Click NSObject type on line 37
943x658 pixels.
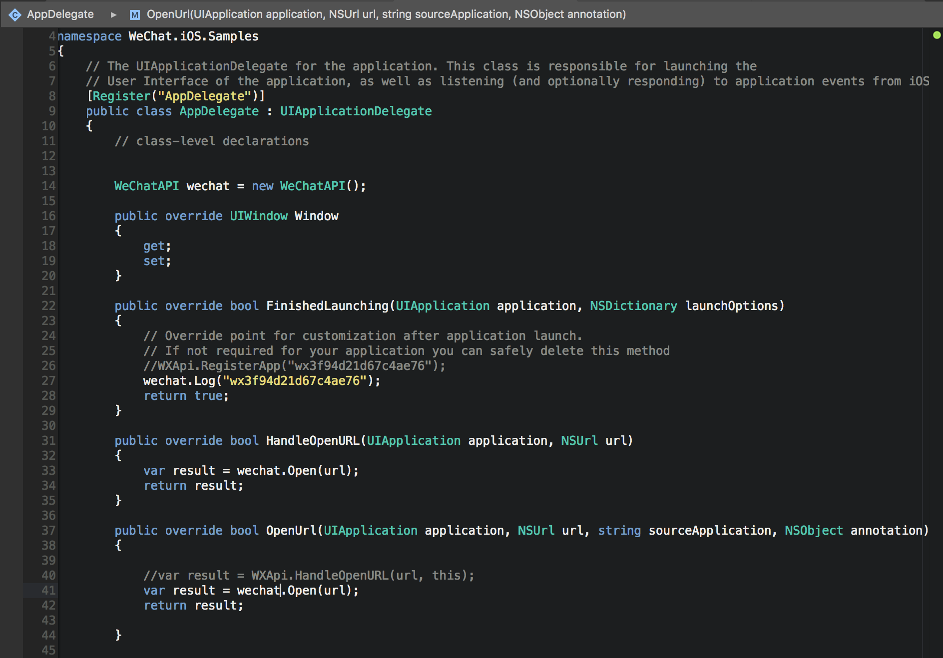coord(814,531)
